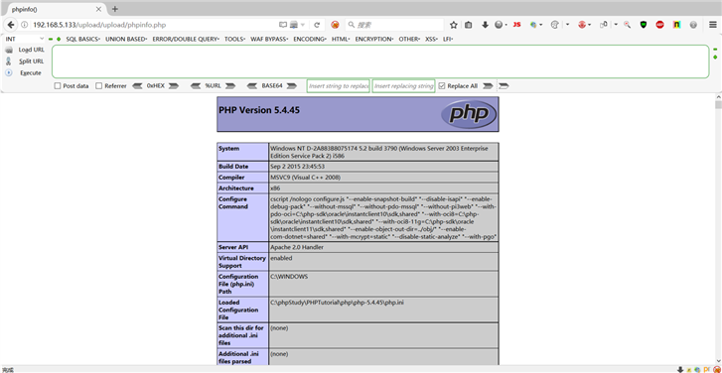Expand the UNION BASED menu
The width and height of the screenshot is (722, 373).
(x=126, y=39)
